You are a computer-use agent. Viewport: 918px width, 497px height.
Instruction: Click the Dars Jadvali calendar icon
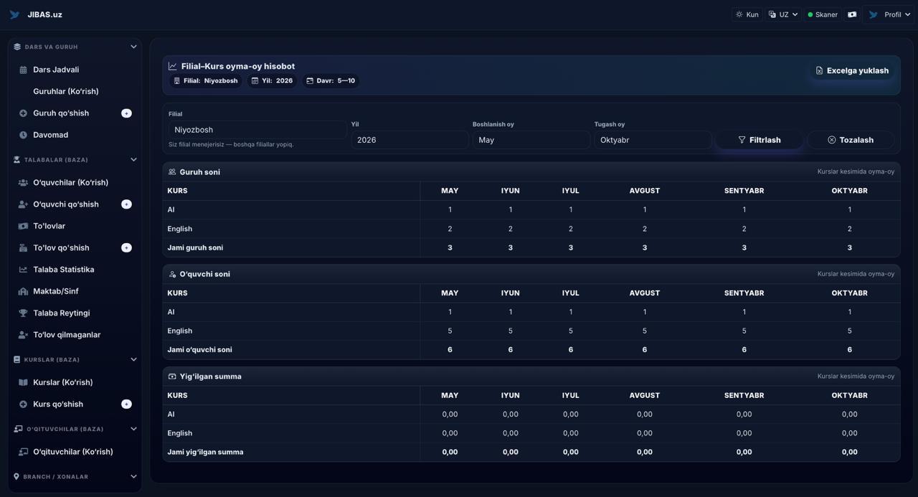(x=23, y=70)
